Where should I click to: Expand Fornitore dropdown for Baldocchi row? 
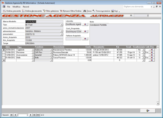pyautogui.click(x=51, y=50)
